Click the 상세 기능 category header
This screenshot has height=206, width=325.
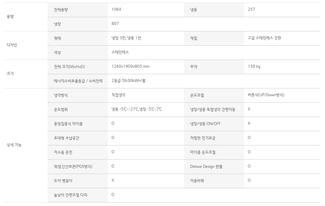(14, 145)
